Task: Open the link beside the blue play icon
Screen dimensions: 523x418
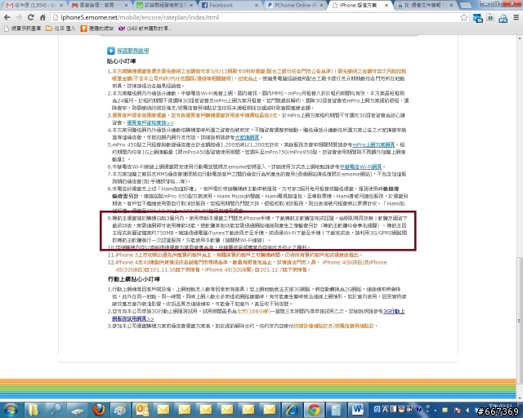Action: click(x=132, y=51)
